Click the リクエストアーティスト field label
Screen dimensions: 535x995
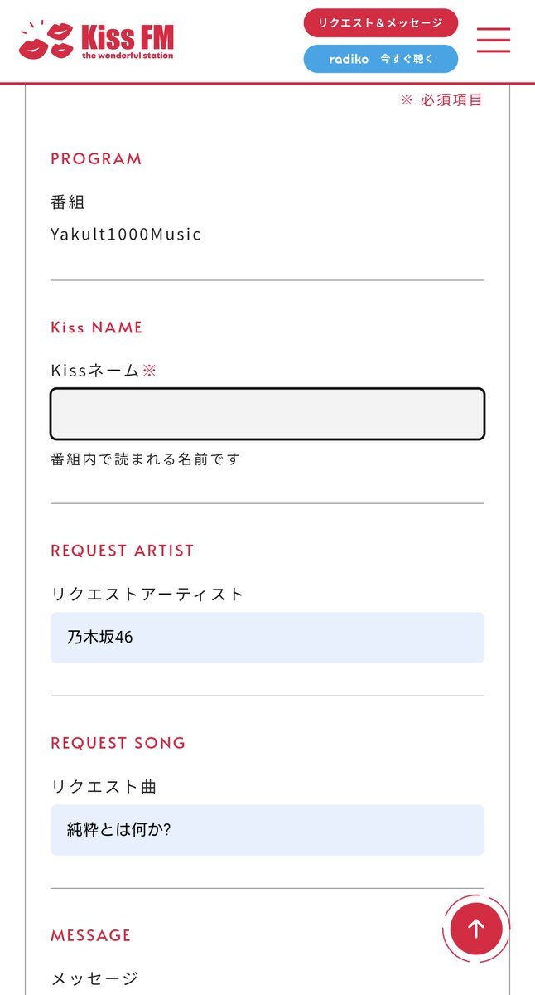(x=147, y=594)
